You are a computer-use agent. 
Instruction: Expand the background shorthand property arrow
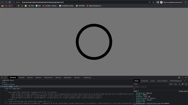click(x=146, y=93)
